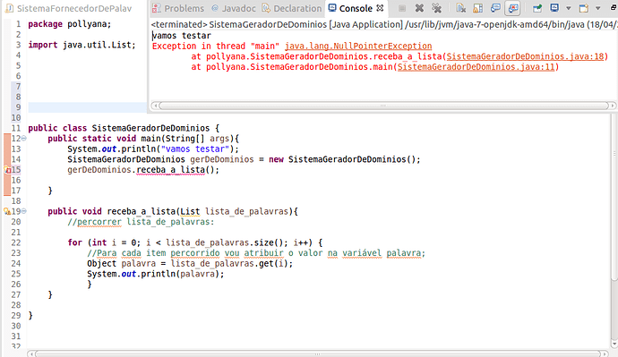
Task: Click line number 9 in the editor gutter
Action: tap(18, 107)
